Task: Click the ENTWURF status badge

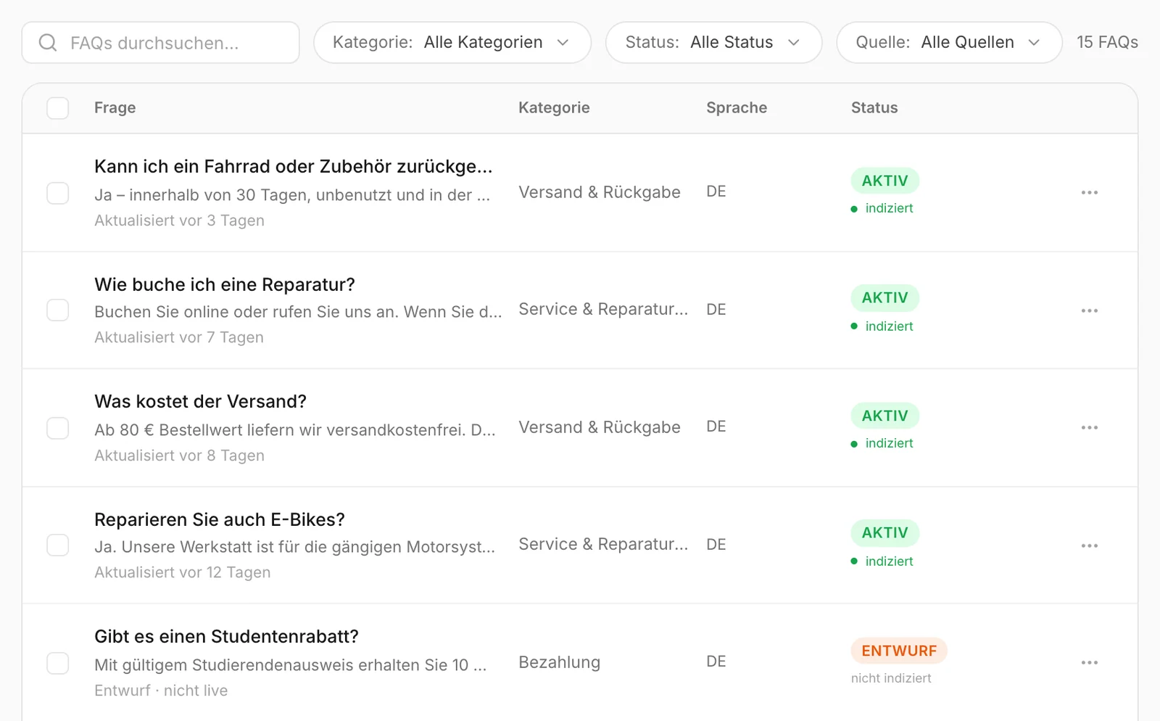Action: click(899, 651)
